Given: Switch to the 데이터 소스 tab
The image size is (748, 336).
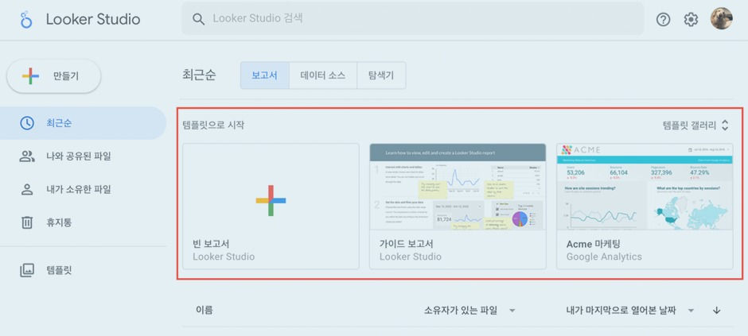Looking at the screenshot, I should point(323,75).
